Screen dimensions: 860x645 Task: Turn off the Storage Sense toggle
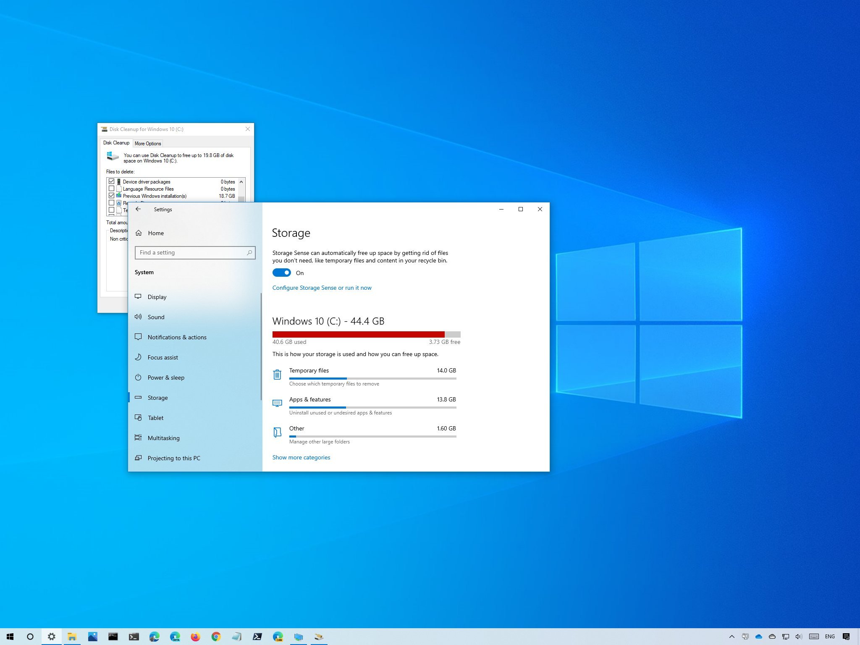(x=281, y=273)
